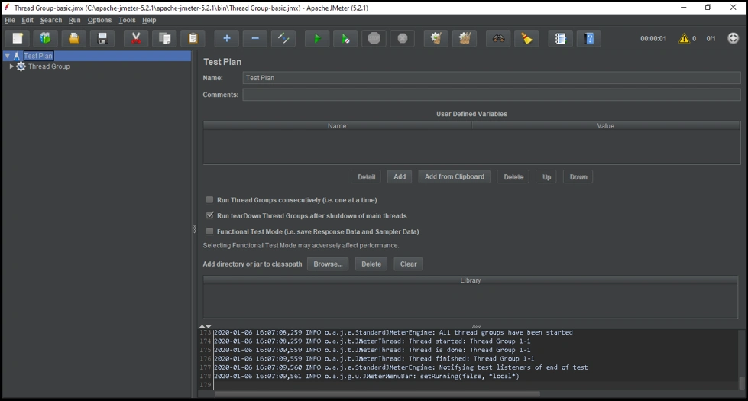Click the warning triangle error counter

point(684,38)
